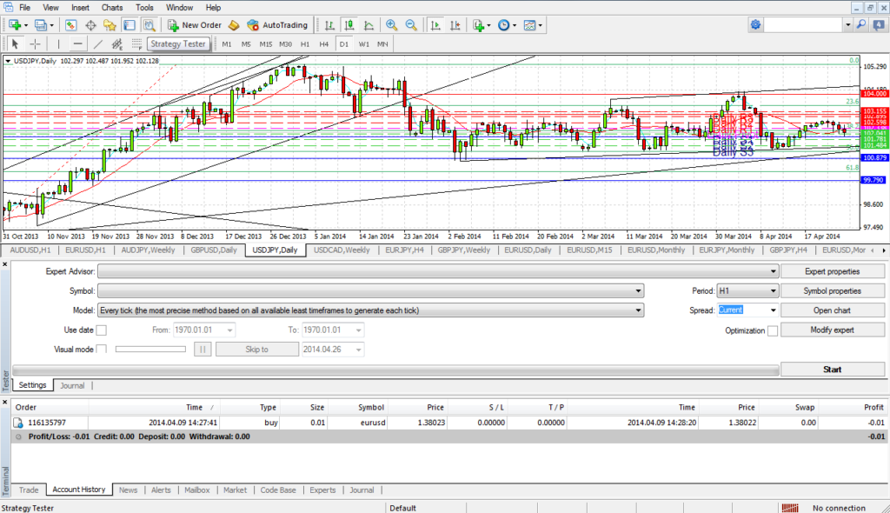Select the equidistant channel tool
This screenshot has height=513, width=890.
point(117,43)
